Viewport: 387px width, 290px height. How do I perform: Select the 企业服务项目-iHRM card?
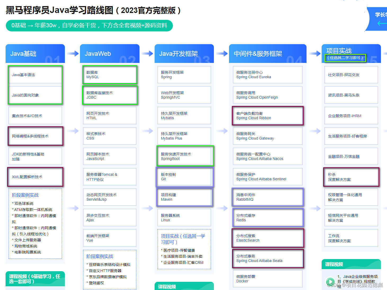[x=351, y=116]
